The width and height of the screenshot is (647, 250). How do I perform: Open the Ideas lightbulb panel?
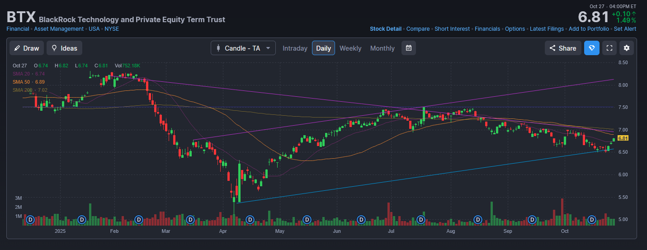[x=64, y=48]
